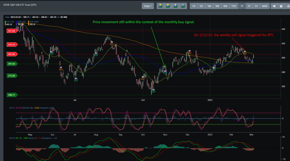Click the SPDR S&P 500 ETF Trust title
This screenshot has height=161, width=290.
(20, 5)
